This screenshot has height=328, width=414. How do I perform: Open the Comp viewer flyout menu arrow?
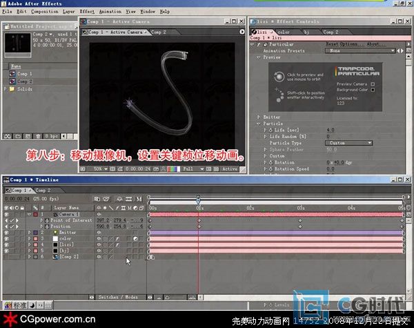[242, 32]
